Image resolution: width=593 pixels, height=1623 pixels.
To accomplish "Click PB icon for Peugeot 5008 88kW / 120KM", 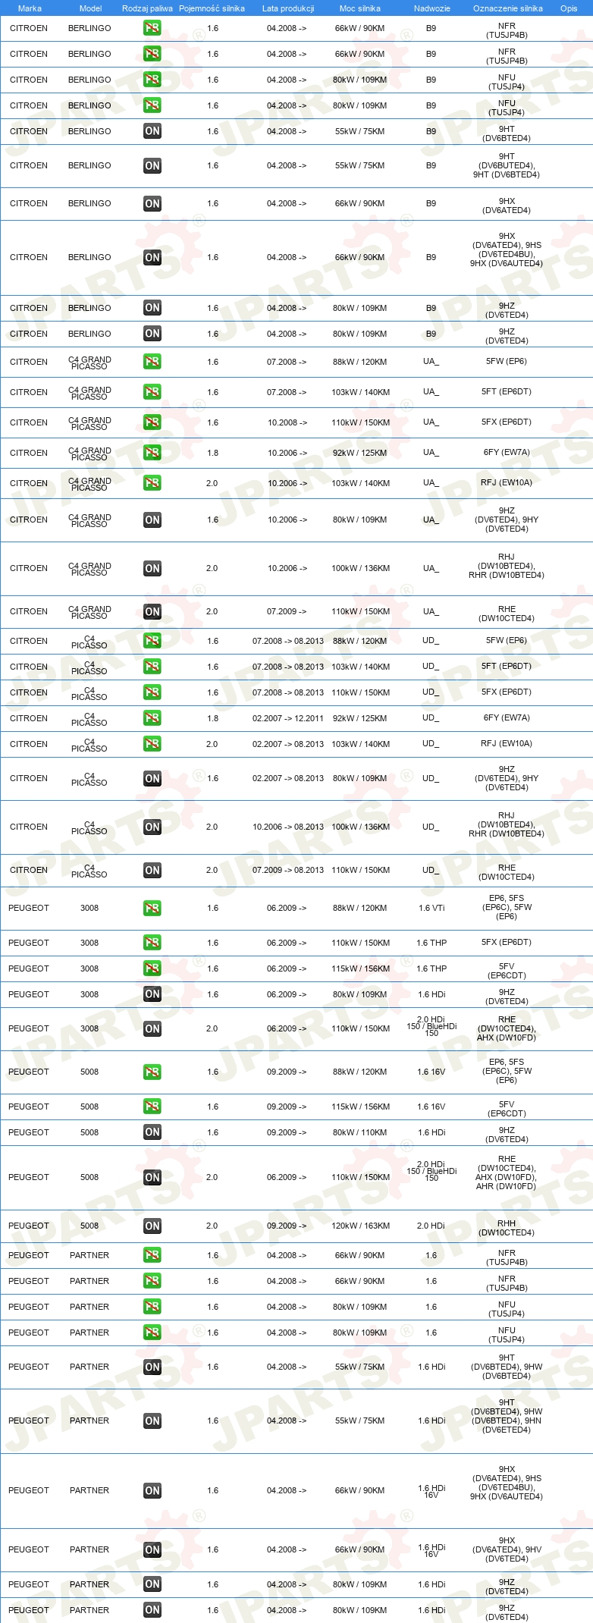I will tap(152, 1072).
